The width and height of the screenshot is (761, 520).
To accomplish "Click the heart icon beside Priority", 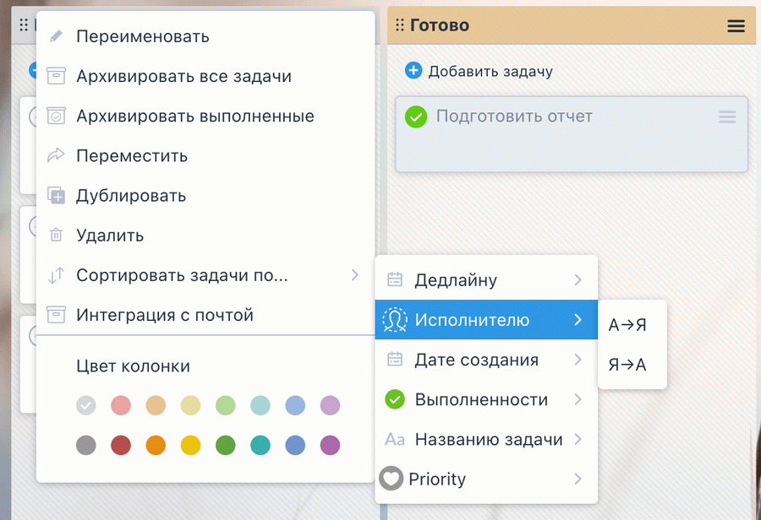I will [x=391, y=479].
